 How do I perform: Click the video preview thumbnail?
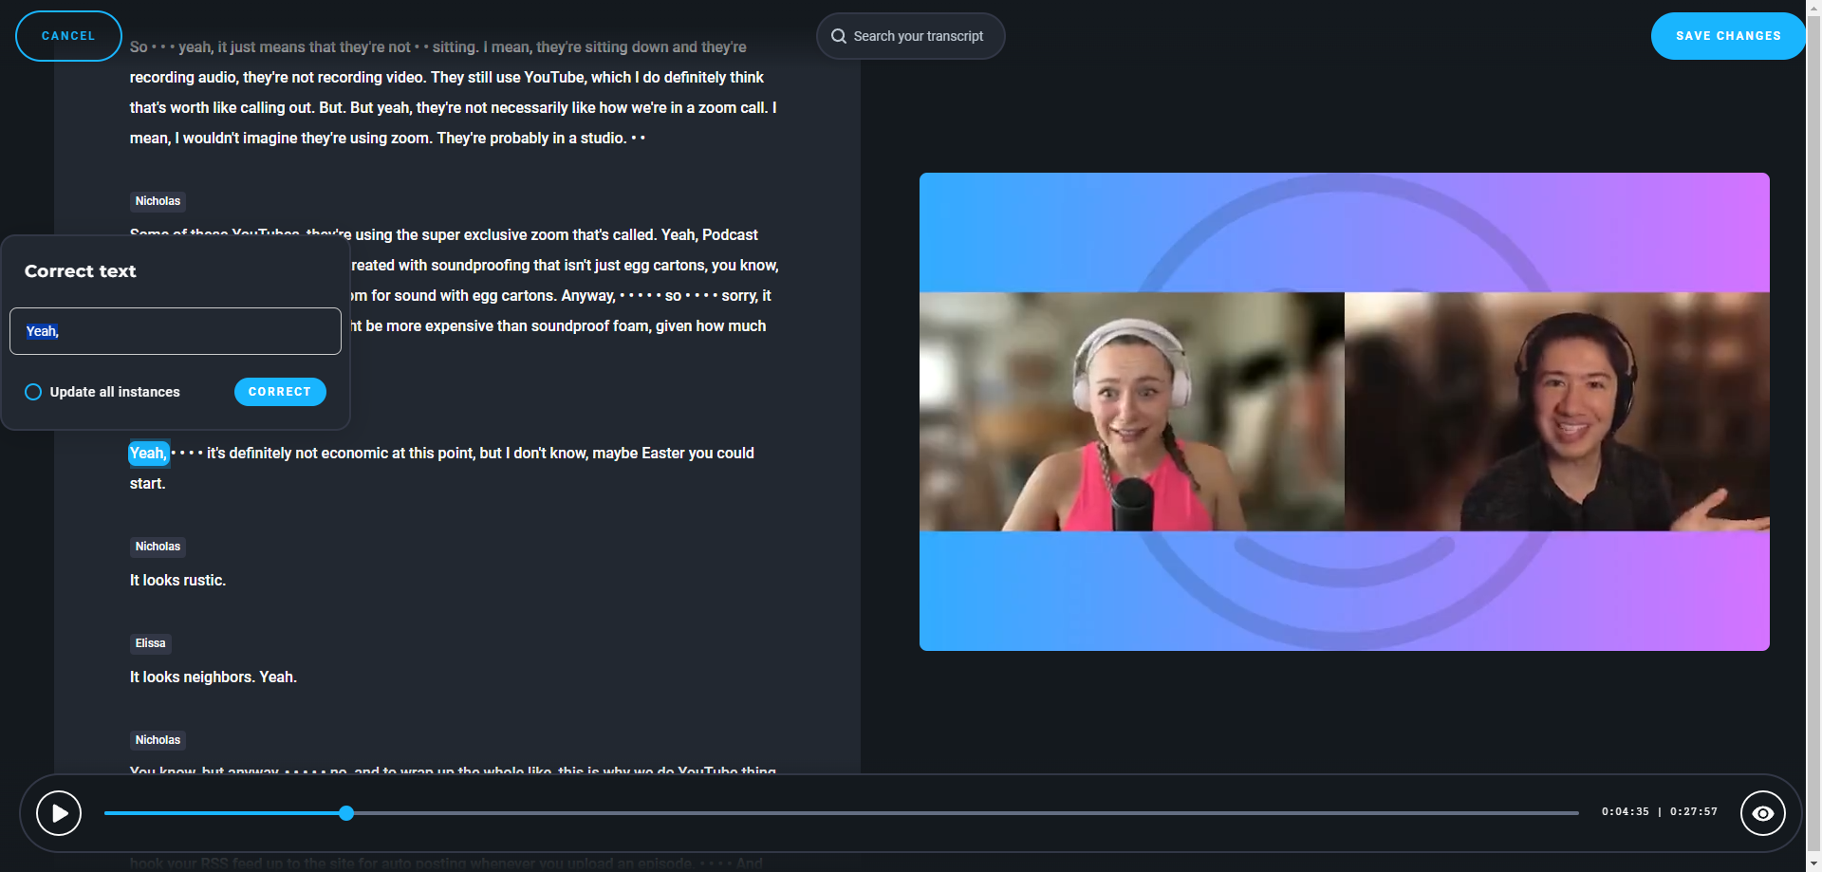pos(1344,412)
